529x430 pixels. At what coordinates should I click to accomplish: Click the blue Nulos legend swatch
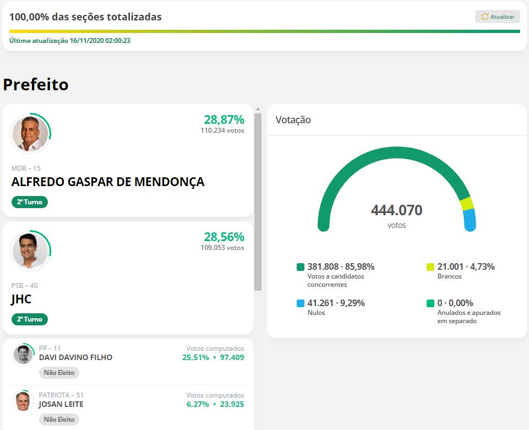(x=300, y=303)
